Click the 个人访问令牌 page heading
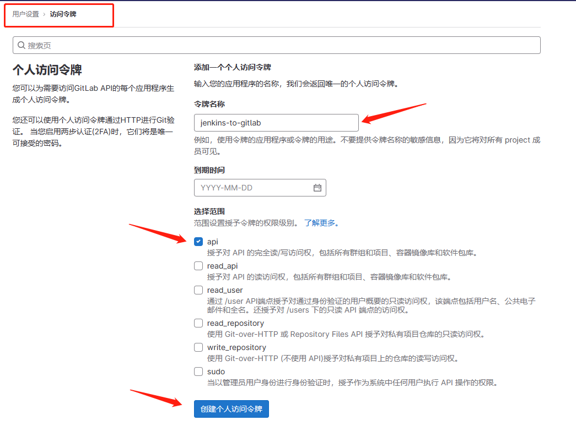576x426 pixels. (x=47, y=70)
